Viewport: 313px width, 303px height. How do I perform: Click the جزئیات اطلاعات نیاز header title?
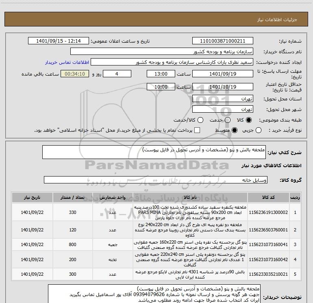pos(277,20)
